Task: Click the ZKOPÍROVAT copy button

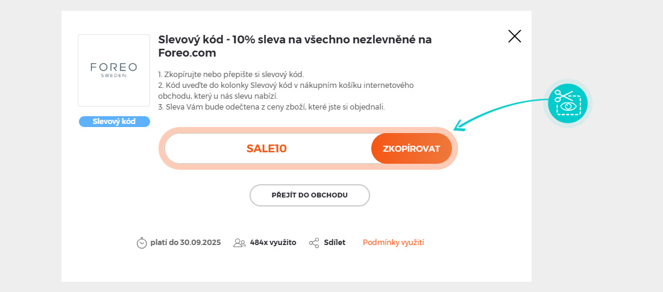Action: click(411, 149)
